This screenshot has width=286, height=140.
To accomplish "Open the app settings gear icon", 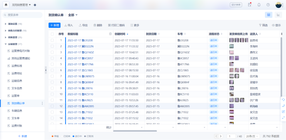I will pos(35,5).
